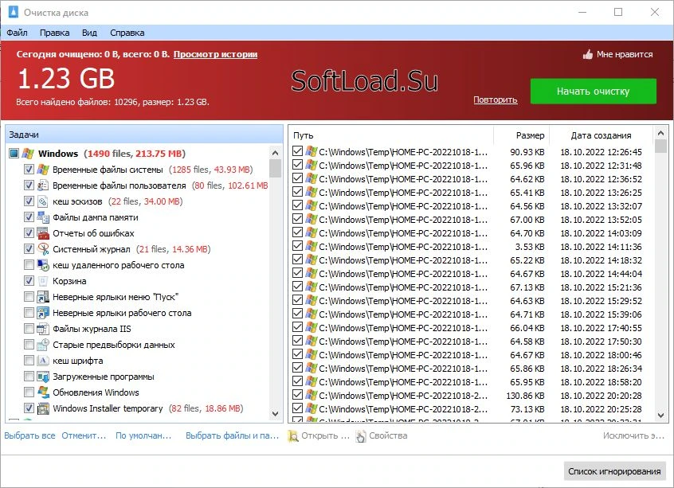Check the 'Обновления Windows' checkbox
The height and width of the screenshot is (488, 674).
[29, 392]
